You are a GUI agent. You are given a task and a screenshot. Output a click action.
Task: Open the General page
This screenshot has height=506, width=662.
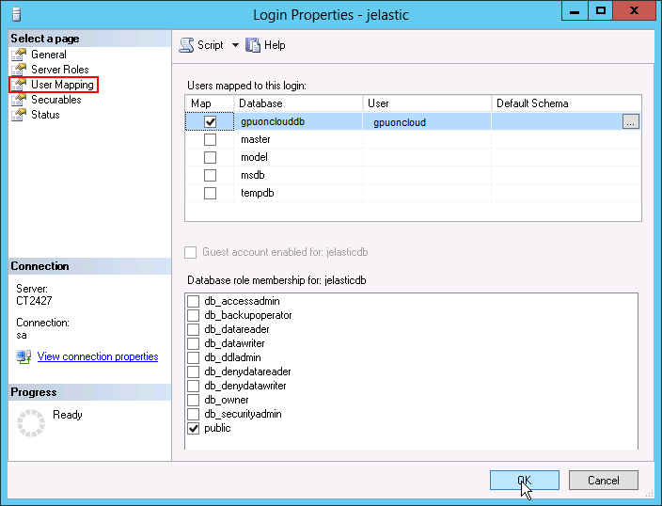click(48, 55)
